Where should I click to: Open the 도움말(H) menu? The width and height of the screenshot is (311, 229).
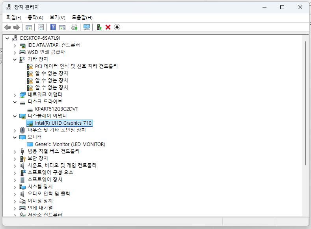point(82,17)
